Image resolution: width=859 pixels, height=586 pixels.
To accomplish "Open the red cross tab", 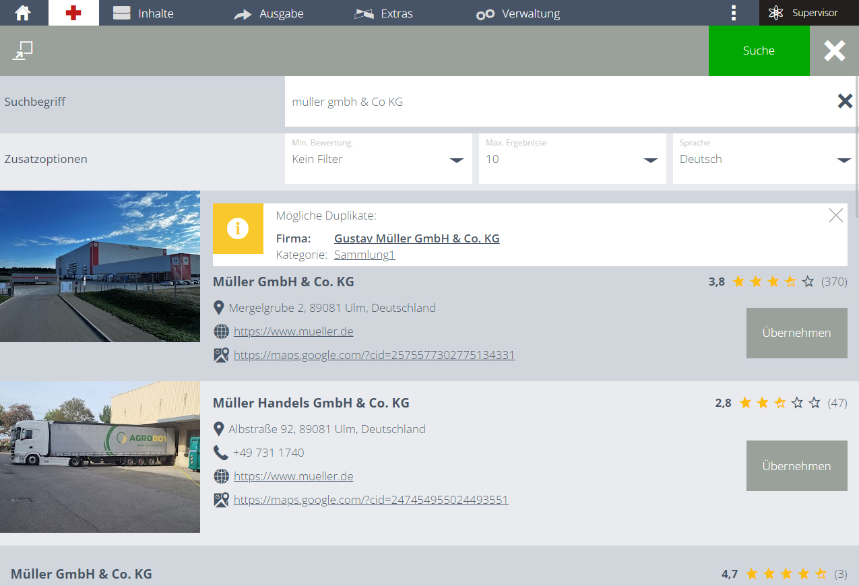I will 73,13.
